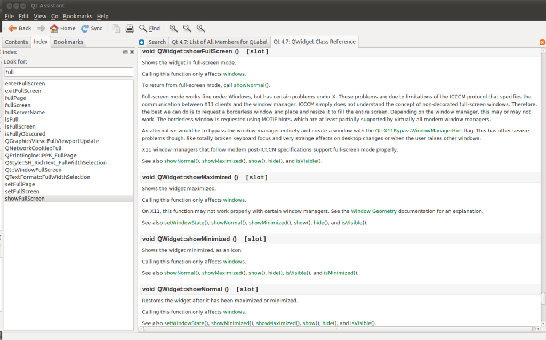The width and height of the screenshot is (546, 340).
Task: Open showMinimized() link in showMaximized section
Action: [270, 223]
